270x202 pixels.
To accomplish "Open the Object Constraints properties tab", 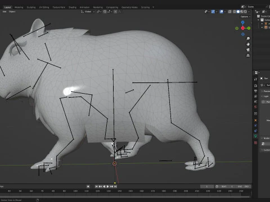I will [x=255, y=131].
